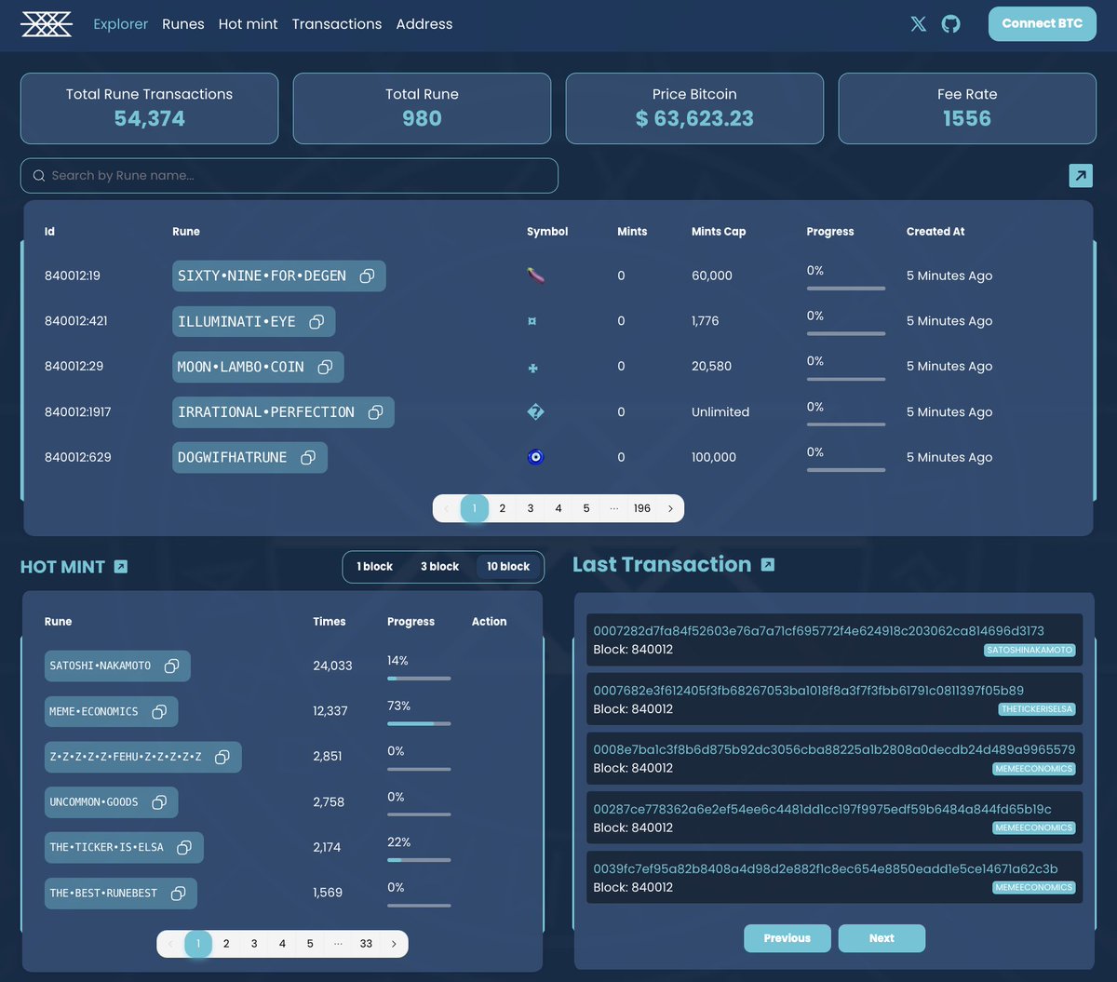1117x982 pixels.
Task: Open transaction hash starting 0008e7ba1c3
Action: [x=834, y=749]
